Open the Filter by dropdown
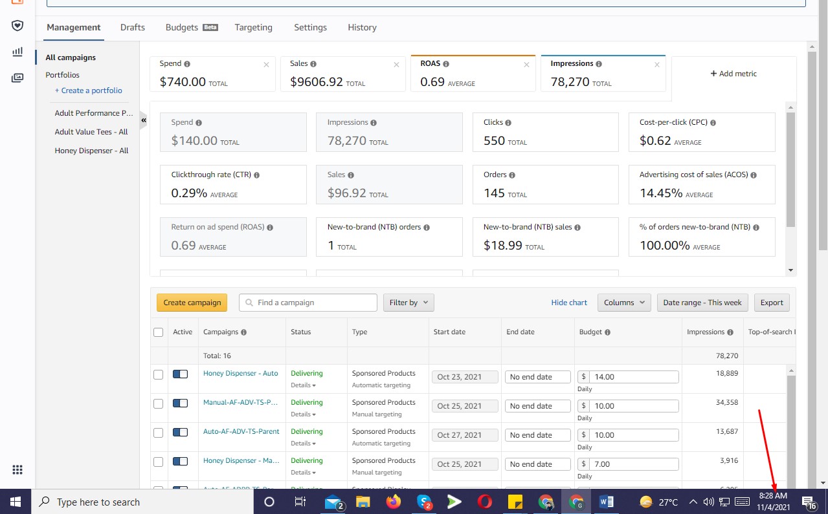The height and width of the screenshot is (514, 828). pyautogui.click(x=408, y=302)
